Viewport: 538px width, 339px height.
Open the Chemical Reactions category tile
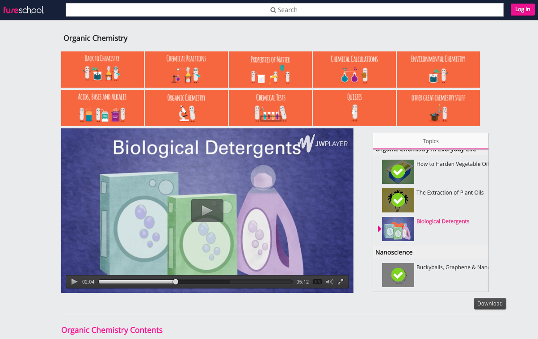(186, 69)
